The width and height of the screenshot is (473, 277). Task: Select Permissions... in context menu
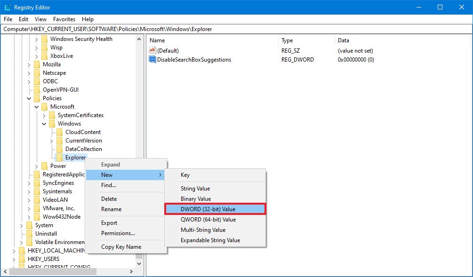118,233
